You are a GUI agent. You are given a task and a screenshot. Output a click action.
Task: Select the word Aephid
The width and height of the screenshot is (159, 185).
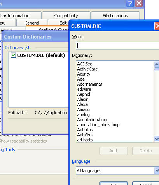click(84, 94)
